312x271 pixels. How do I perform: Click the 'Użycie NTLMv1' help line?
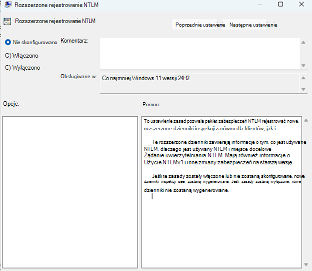pyautogui.click(x=218, y=162)
